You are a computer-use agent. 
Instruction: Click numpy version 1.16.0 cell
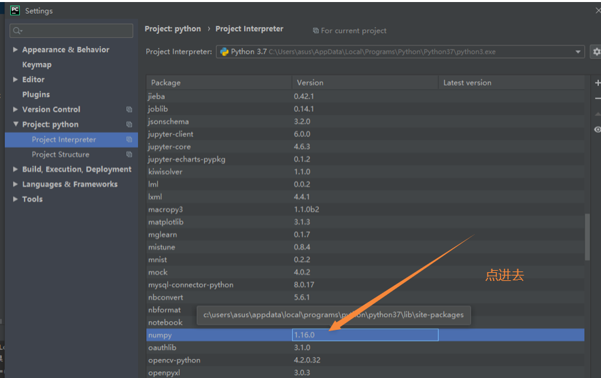(x=365, y=335)
